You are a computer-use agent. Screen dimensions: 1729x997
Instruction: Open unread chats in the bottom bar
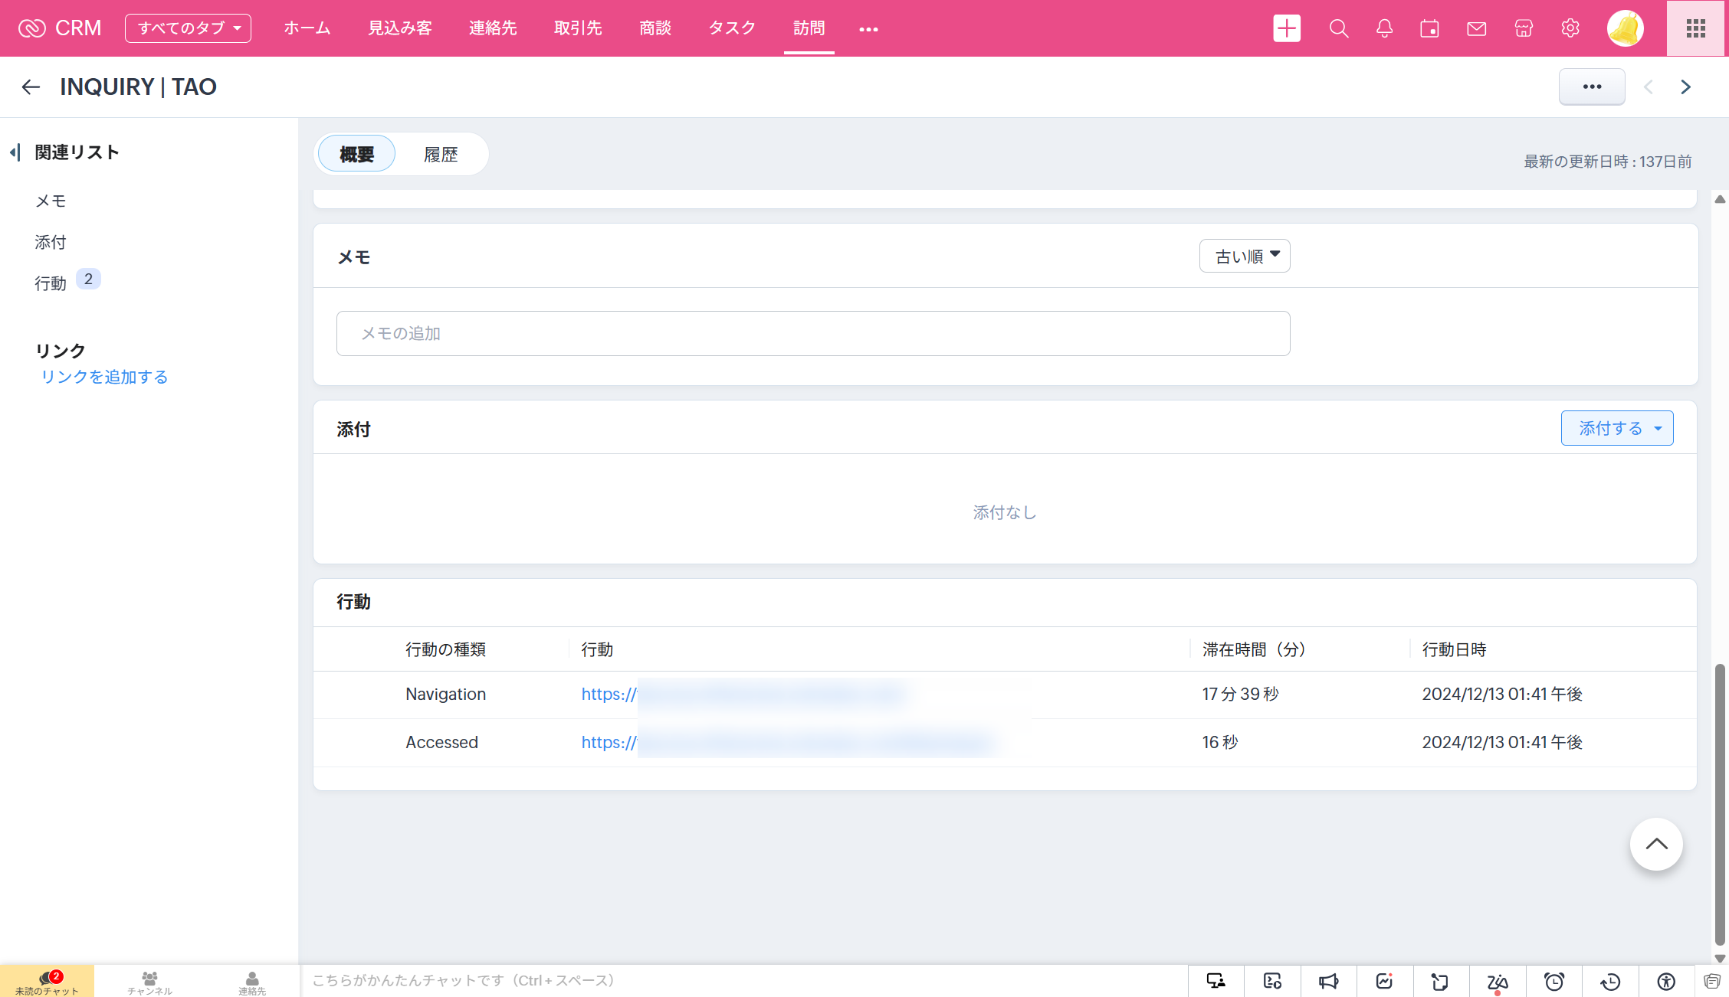(x=48, y=982)
